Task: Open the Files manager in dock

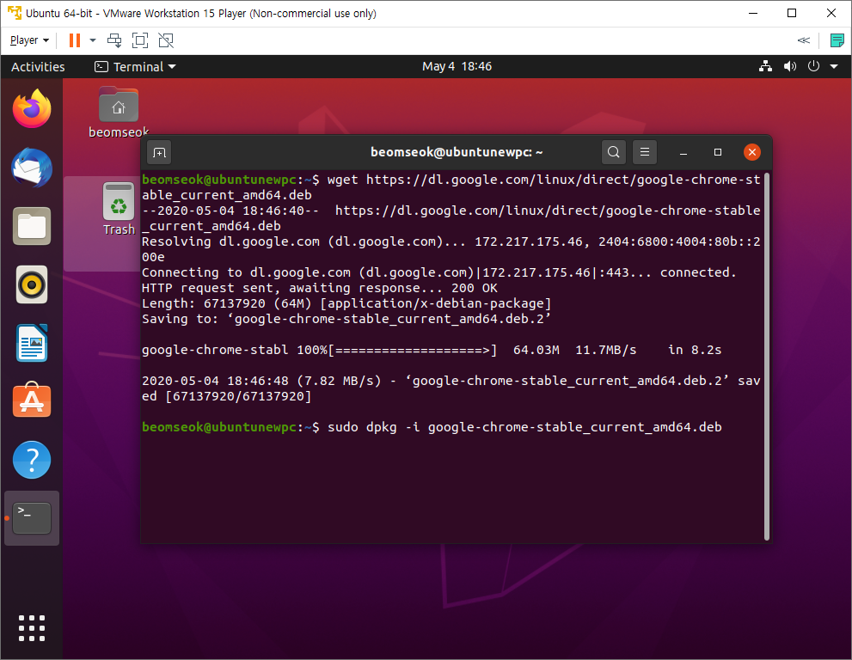Action: coord(32,226)
